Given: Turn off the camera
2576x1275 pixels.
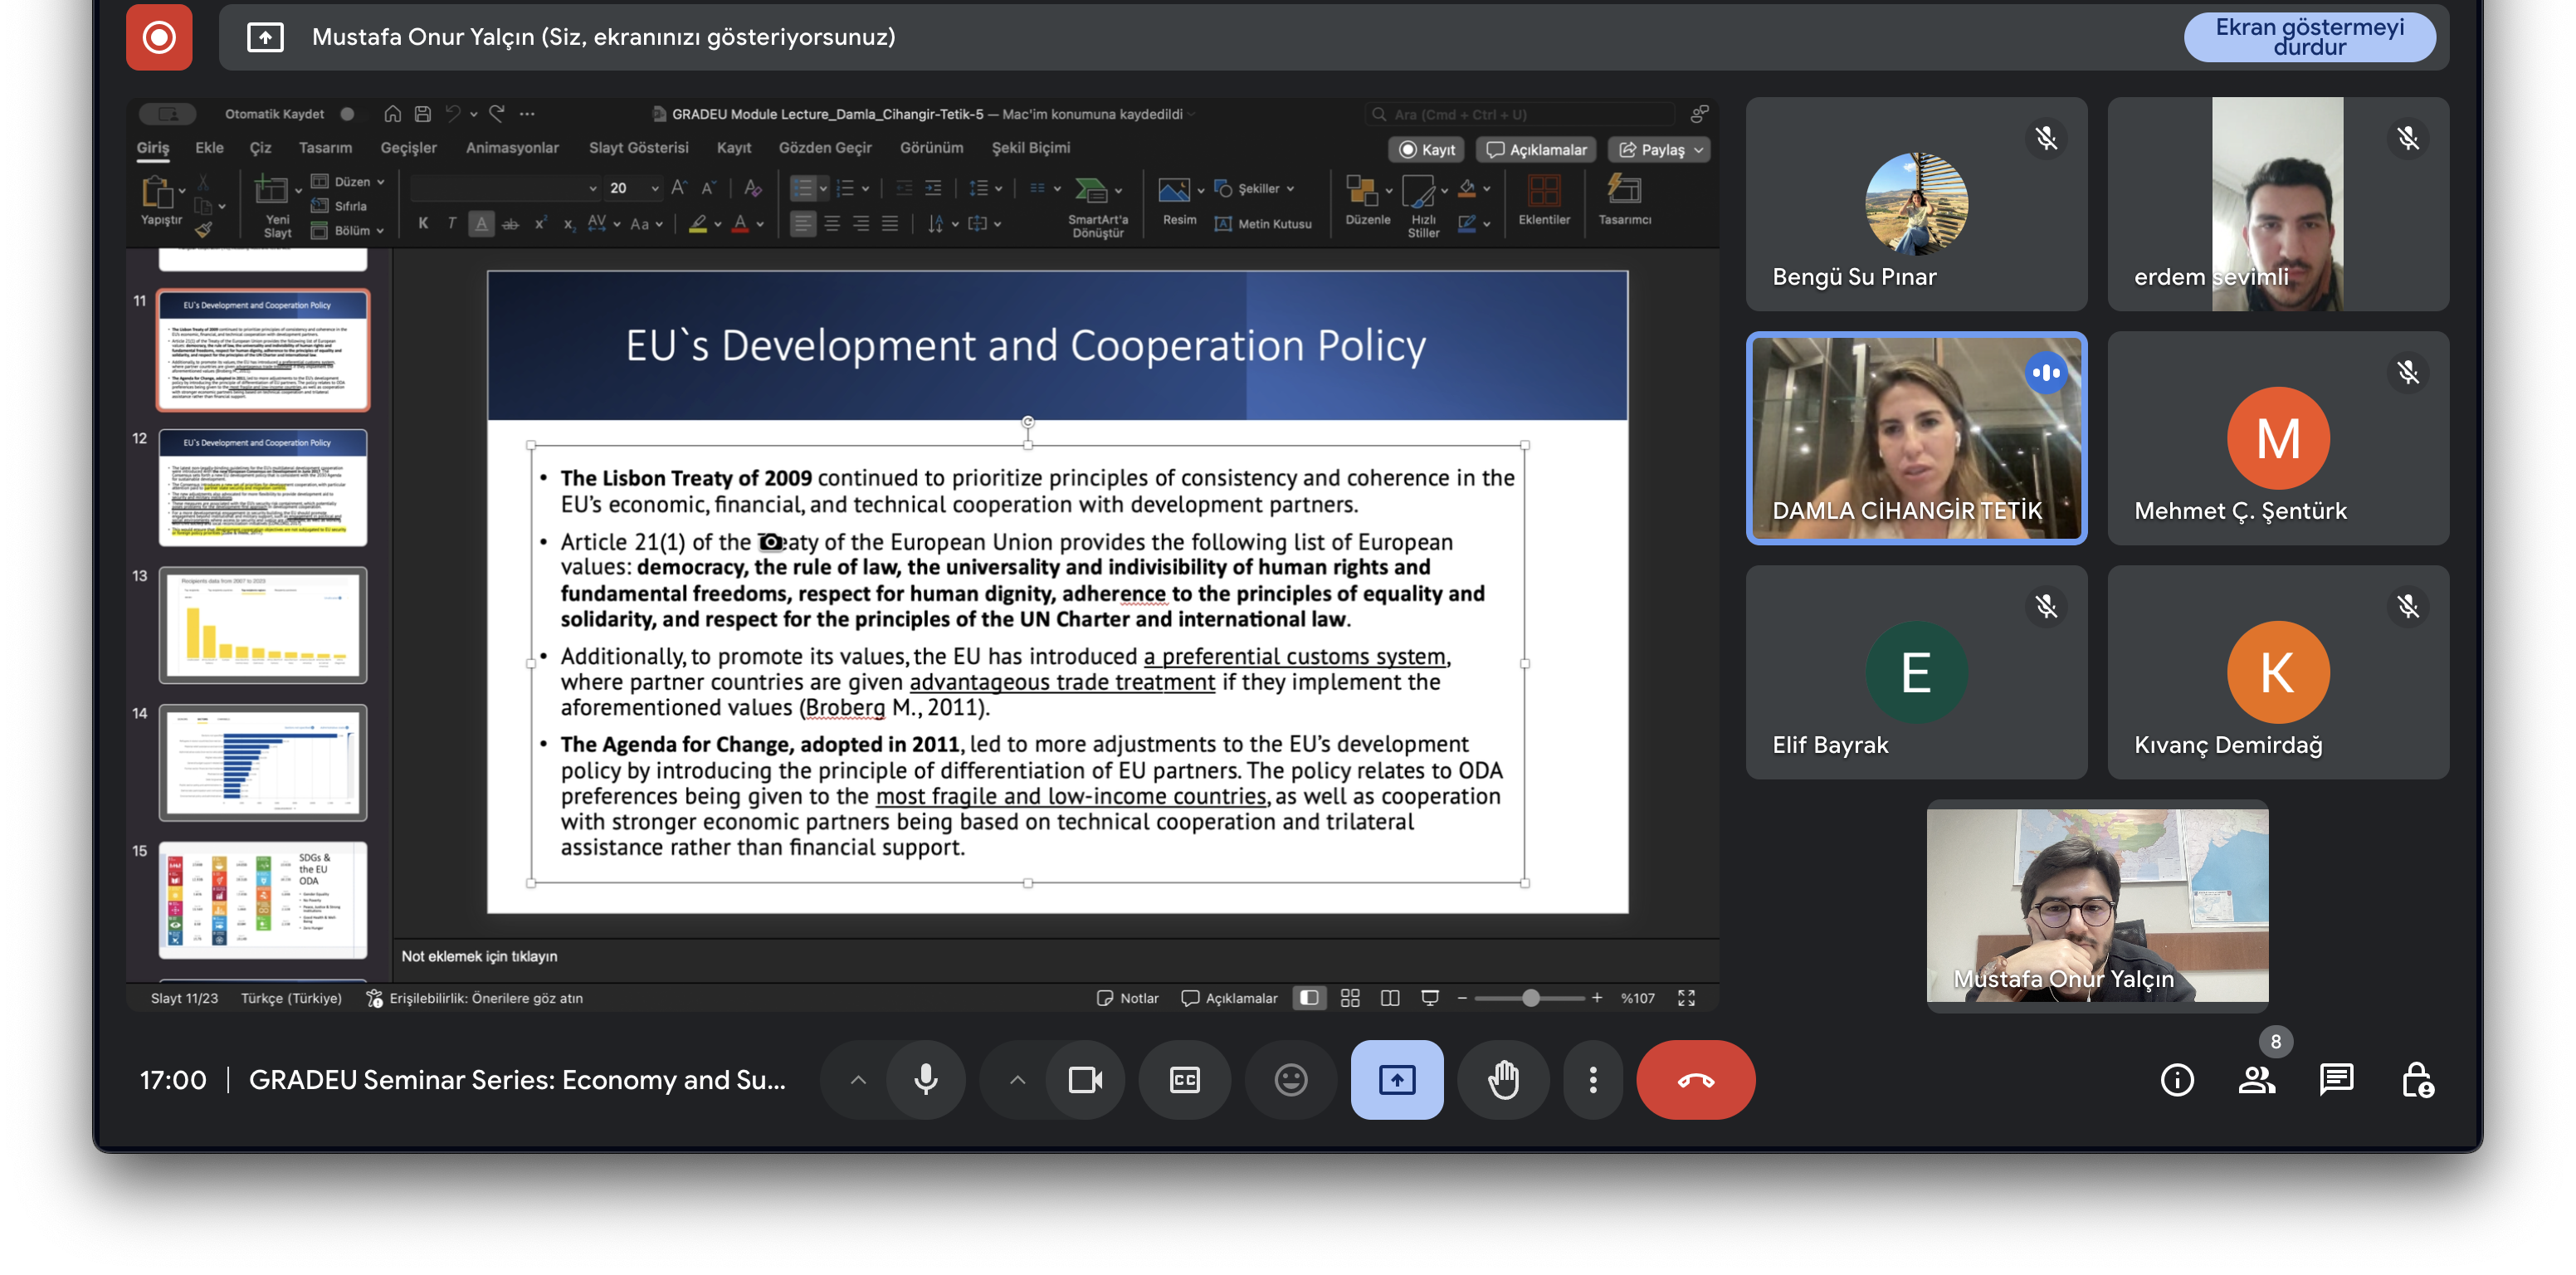Looking at the screenshot, I should (1085, 1080).
